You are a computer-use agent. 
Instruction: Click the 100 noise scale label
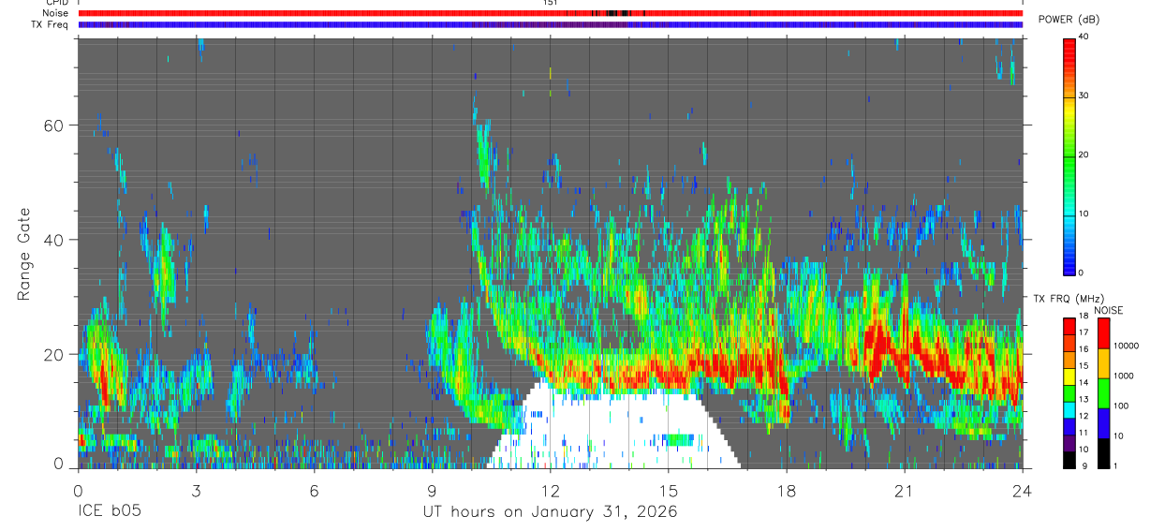[1120, 406]
